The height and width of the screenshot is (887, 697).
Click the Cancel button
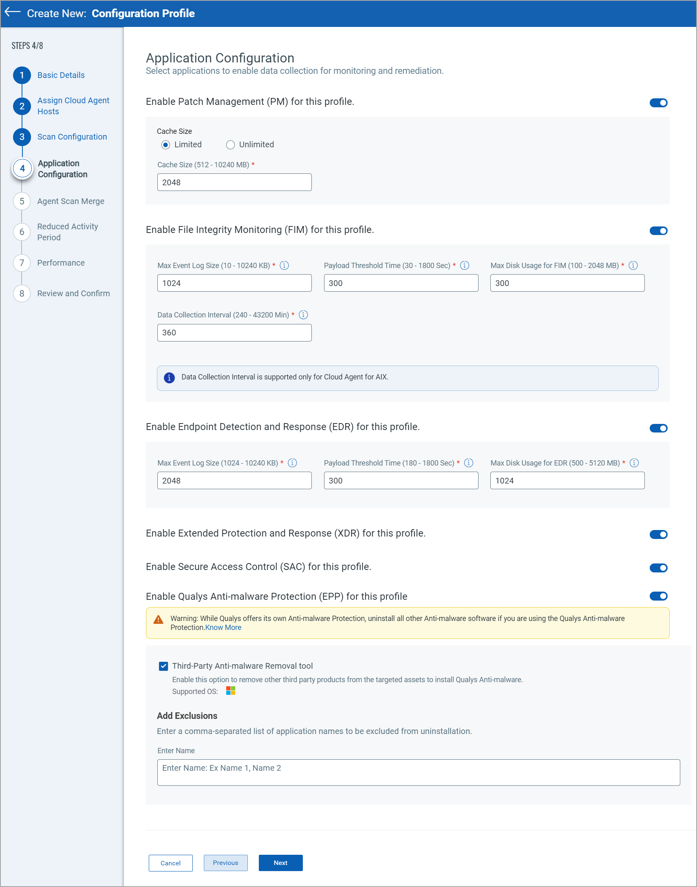(170, 863)
